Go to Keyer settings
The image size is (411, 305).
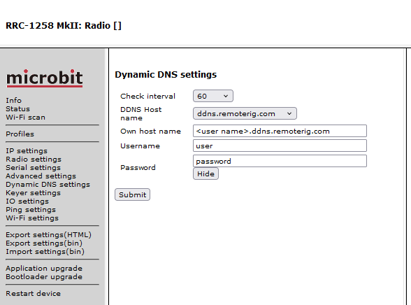point(33,193)
